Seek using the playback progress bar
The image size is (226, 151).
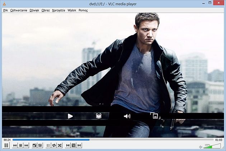click(113, 140)
